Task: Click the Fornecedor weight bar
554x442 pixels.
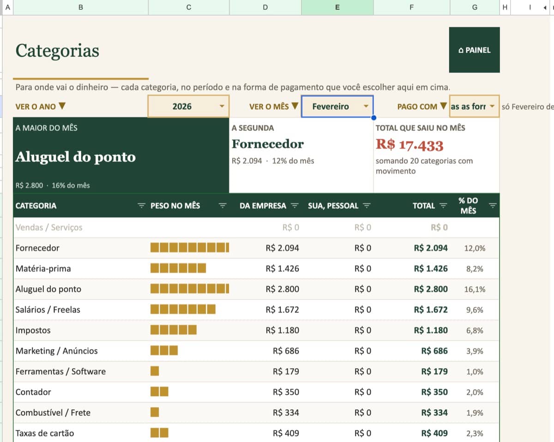Action: [x=190, y=248]
